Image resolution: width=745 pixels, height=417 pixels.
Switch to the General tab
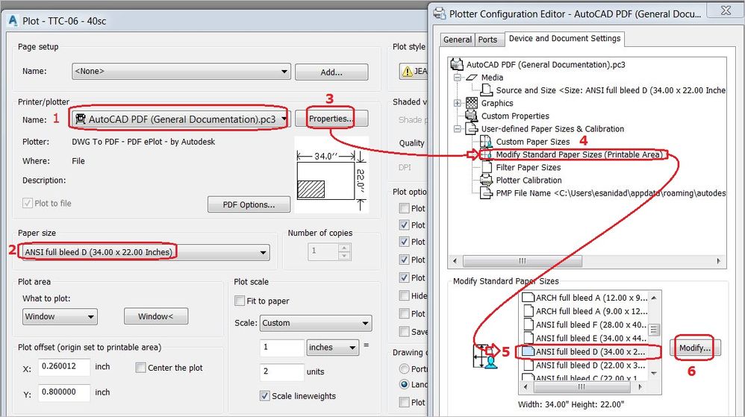[458, 40]
